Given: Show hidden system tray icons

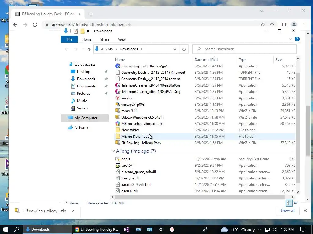Looking at the screenshot, I should click(260, 229).
